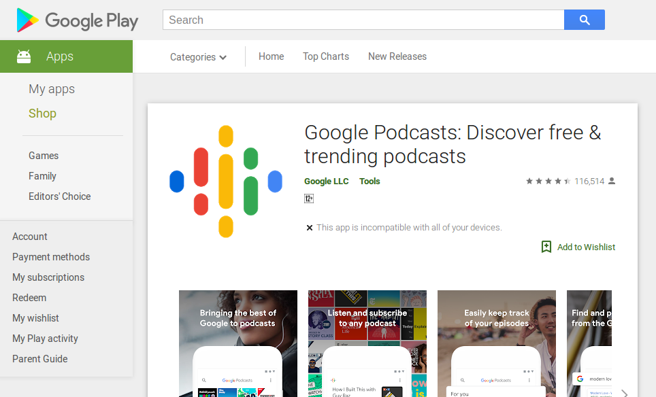Click 'This app is incompatible' message text
The width and height of the screenshot is (656, 397).
point(409,227)
